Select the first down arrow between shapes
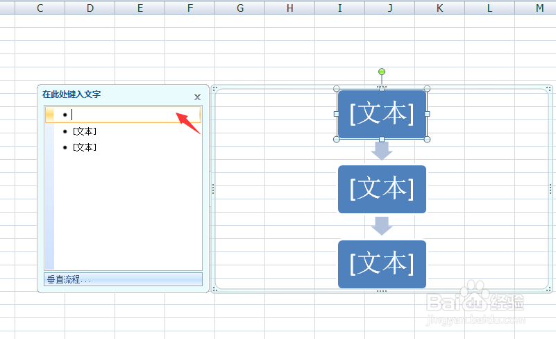Screen dimensions: 556x339 click(x=382, y=151)
